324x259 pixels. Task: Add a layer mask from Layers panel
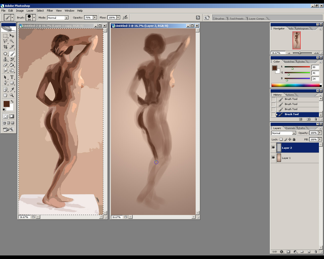pos(288,252)
